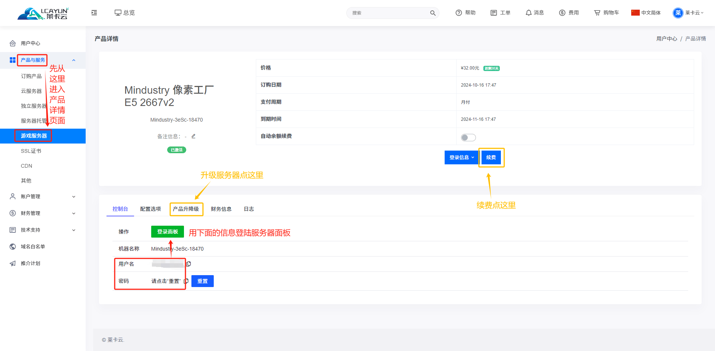Click the LCAYUN 莱卡云 logo
The width and height of the screenshot is (715, 351).
[x=43, y=13]
